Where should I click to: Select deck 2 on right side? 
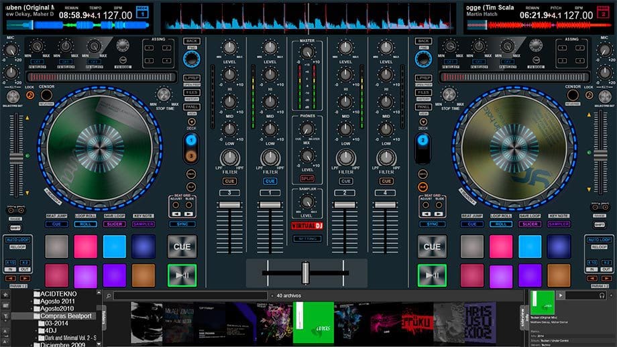click(423, 140)
